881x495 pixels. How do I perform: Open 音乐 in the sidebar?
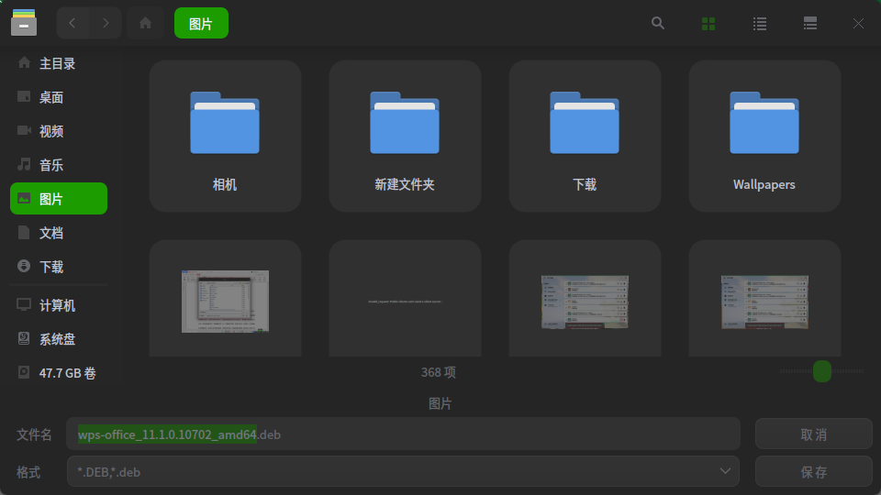tap(59, 165)
